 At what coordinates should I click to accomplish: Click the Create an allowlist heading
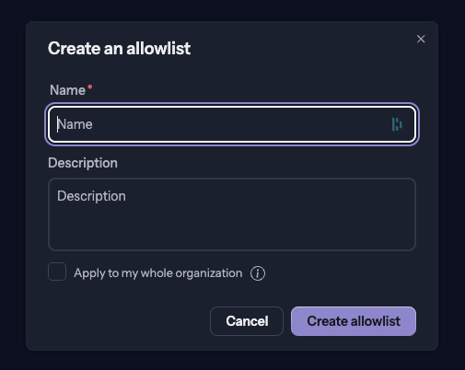point(119,49)
